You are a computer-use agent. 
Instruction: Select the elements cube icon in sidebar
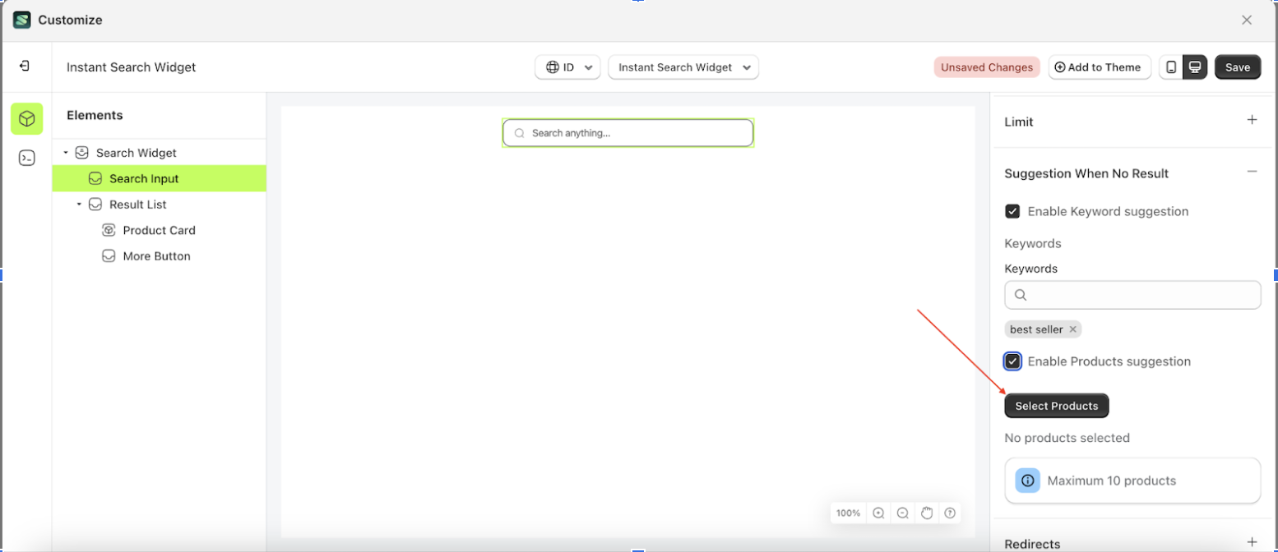click(x=27, y=119)
